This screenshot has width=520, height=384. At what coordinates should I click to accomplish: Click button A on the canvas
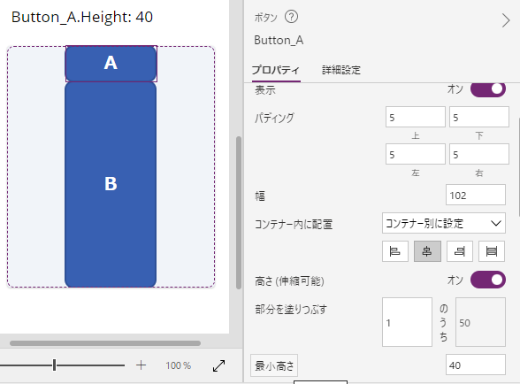[x=111, y=64]
